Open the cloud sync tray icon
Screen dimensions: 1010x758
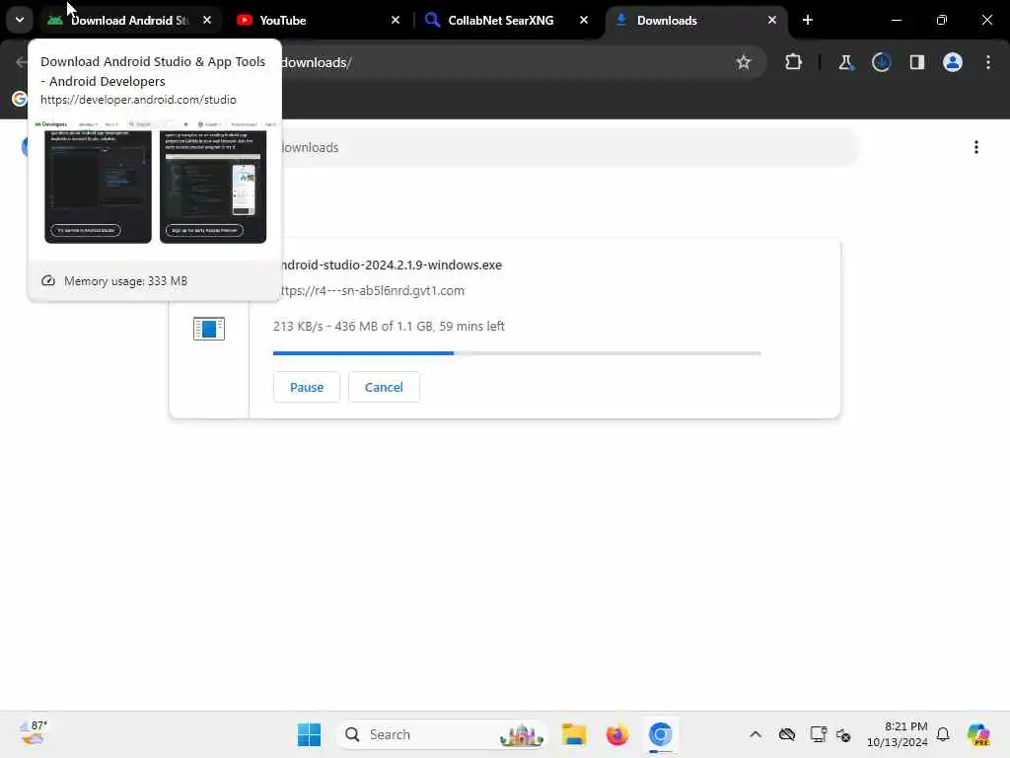click(x=787, y=734)
